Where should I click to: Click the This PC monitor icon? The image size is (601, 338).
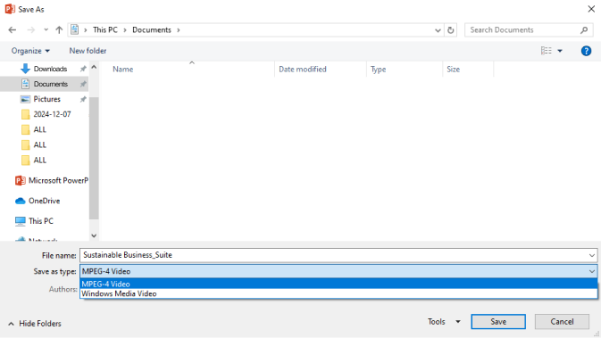coord(20,221)
